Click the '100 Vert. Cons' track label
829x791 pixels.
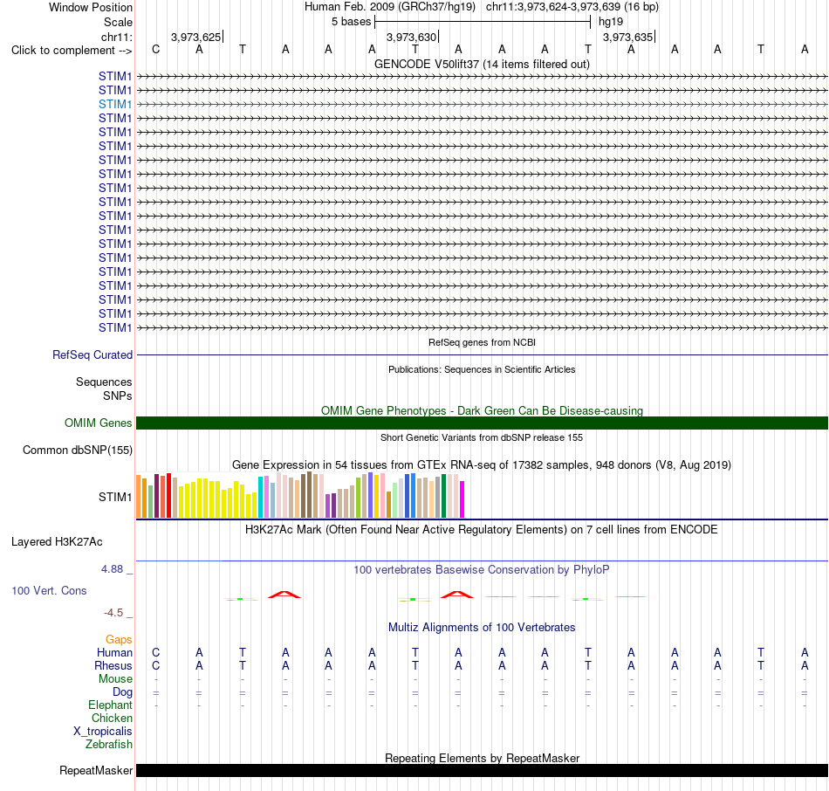pyautogui.click(x=49, y=590)
